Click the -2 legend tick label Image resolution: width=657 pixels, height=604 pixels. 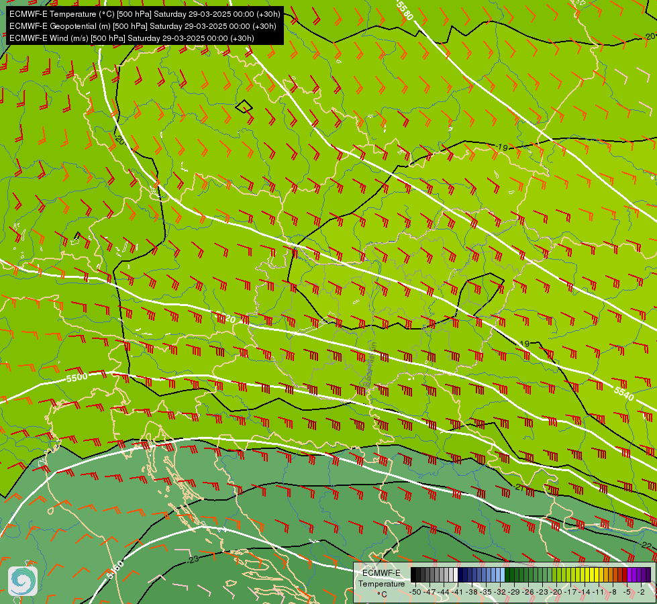[641, 592]
